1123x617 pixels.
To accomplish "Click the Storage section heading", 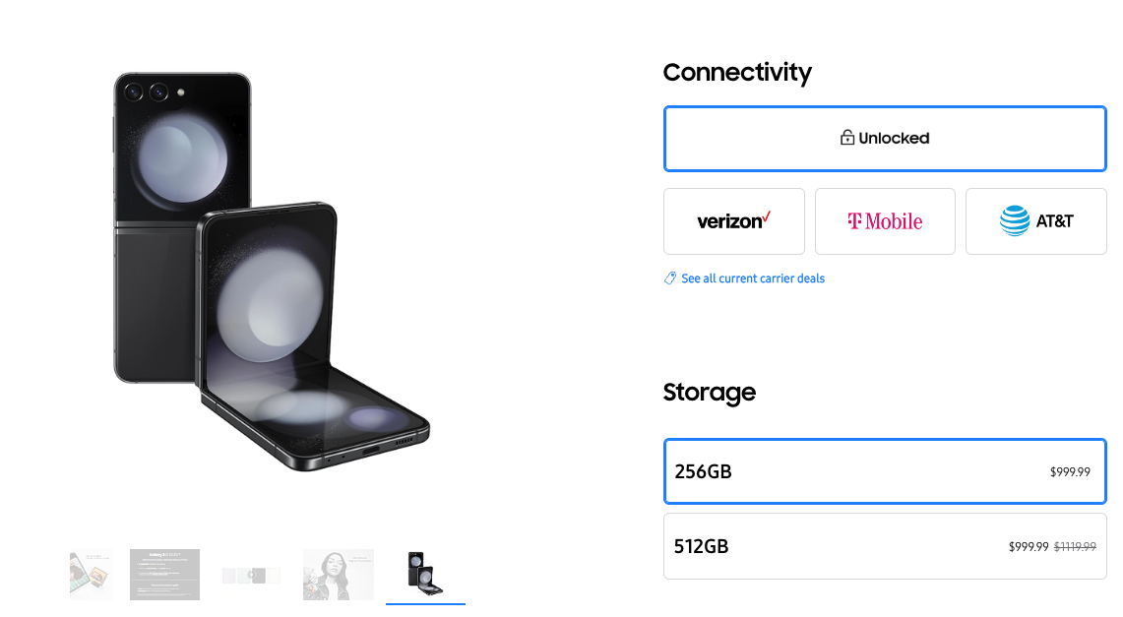I will pyautogui.click(x=709, y=393).
